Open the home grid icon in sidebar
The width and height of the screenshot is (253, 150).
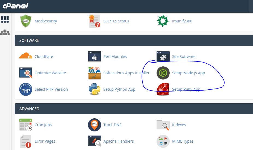click(5, 19)
